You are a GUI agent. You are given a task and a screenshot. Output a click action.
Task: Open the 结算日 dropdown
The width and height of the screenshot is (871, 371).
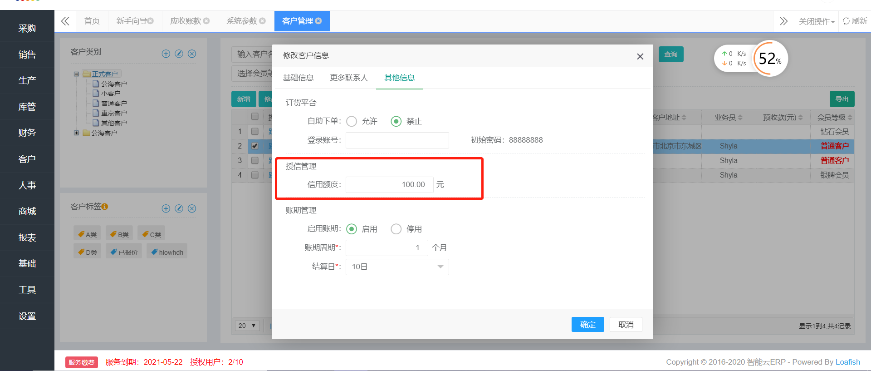pyautogui.click(x=397, y=267)
